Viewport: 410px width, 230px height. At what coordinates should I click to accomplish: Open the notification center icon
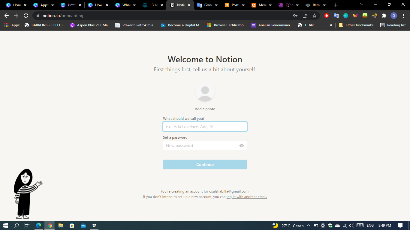(400, 226)
